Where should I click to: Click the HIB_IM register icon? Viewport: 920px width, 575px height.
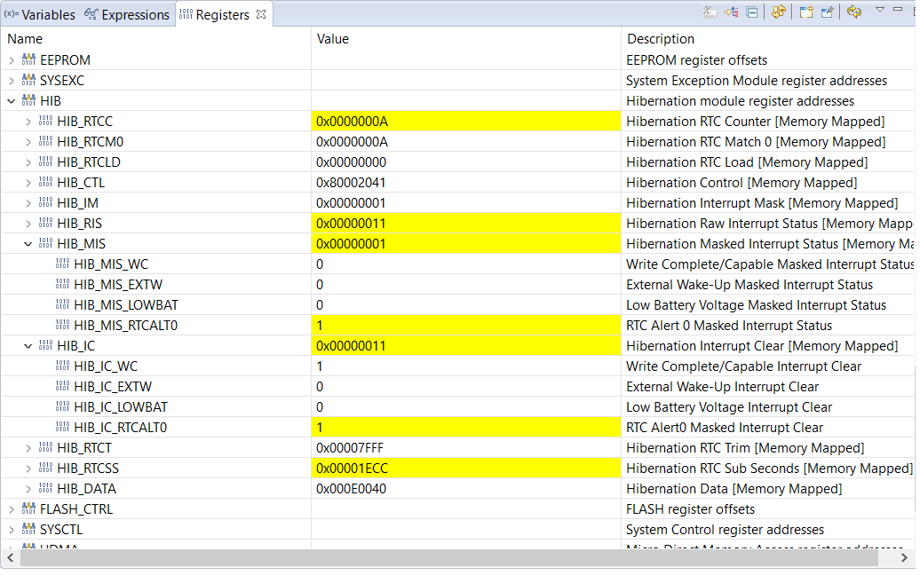[46, 203]
